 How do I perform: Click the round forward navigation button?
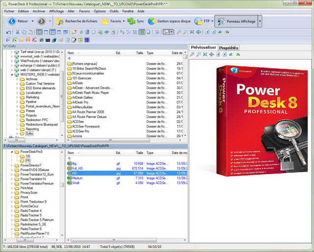coord(41,21)
